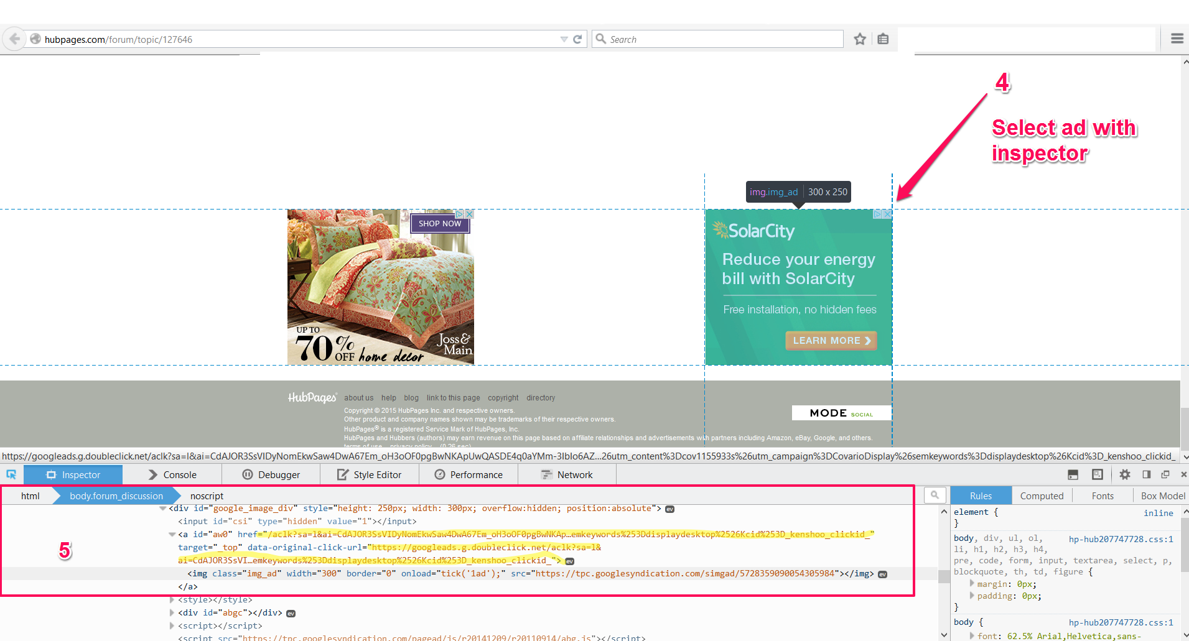Open first hp-hub207747728.css:1 source link
1189x641 pixels.
1121,539
